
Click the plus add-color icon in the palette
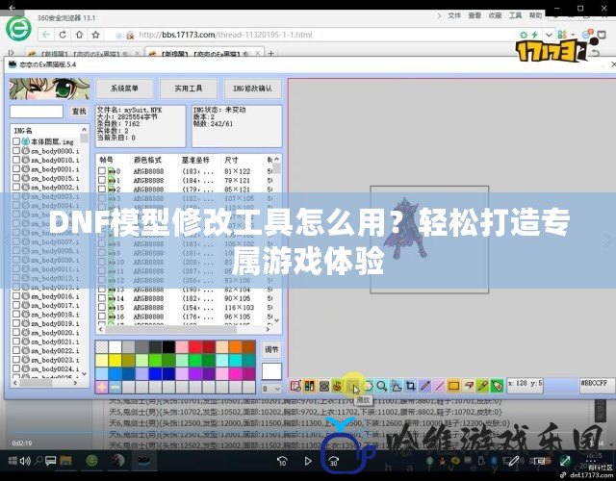102,388
